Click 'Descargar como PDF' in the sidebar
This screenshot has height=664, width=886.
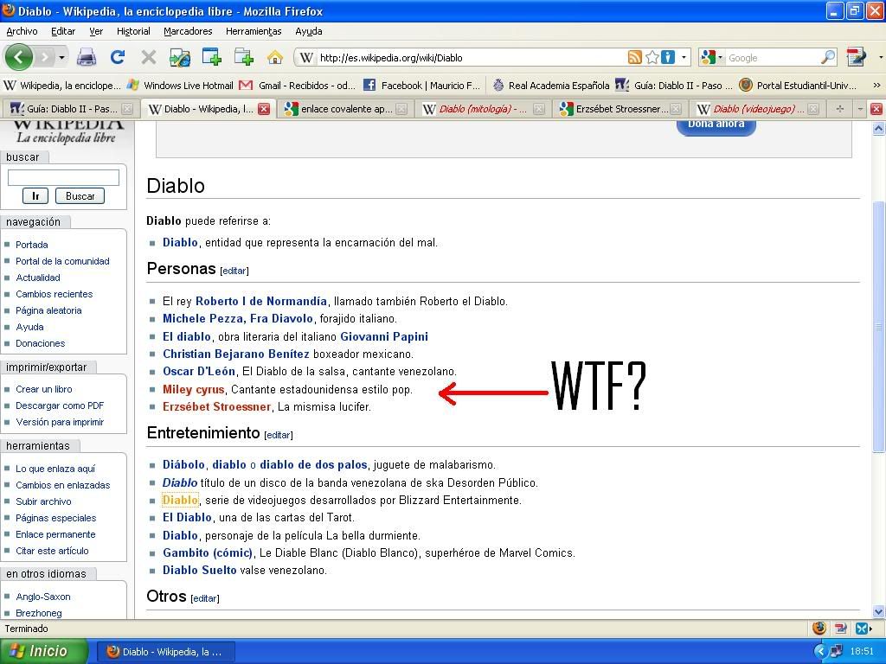tap(60, 405)
